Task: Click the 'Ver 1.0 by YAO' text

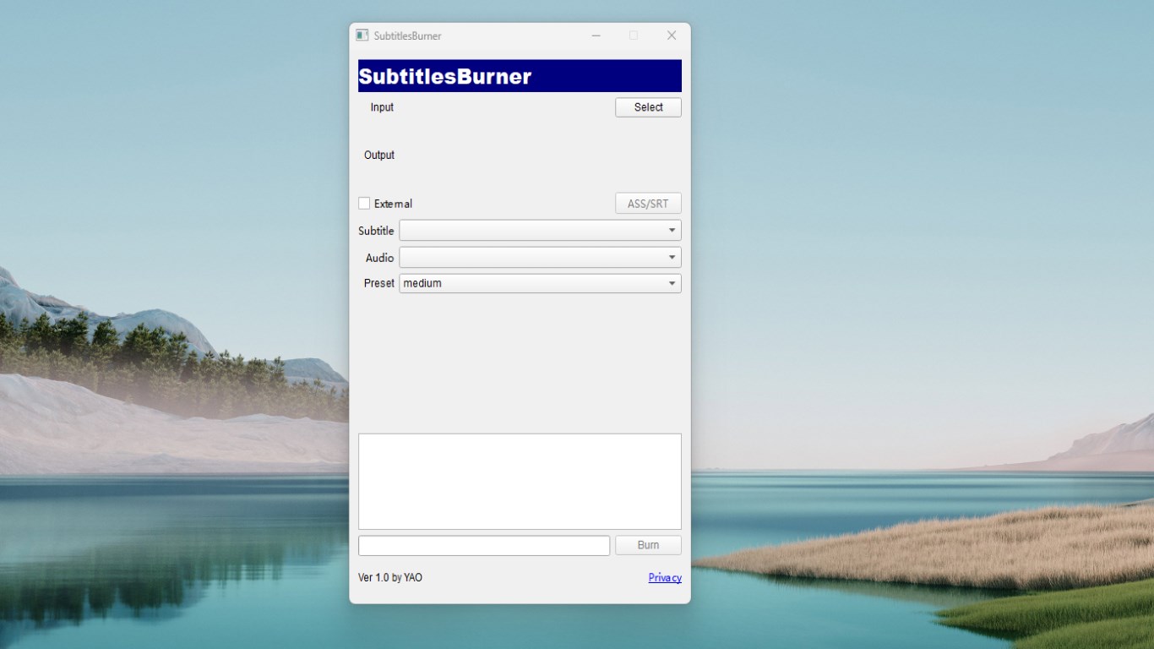Action: [390, 578]
